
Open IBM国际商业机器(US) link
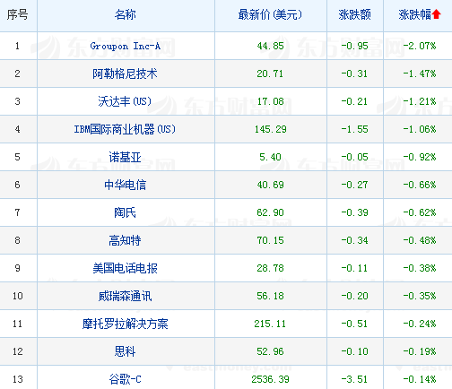(x=125, y=129)
